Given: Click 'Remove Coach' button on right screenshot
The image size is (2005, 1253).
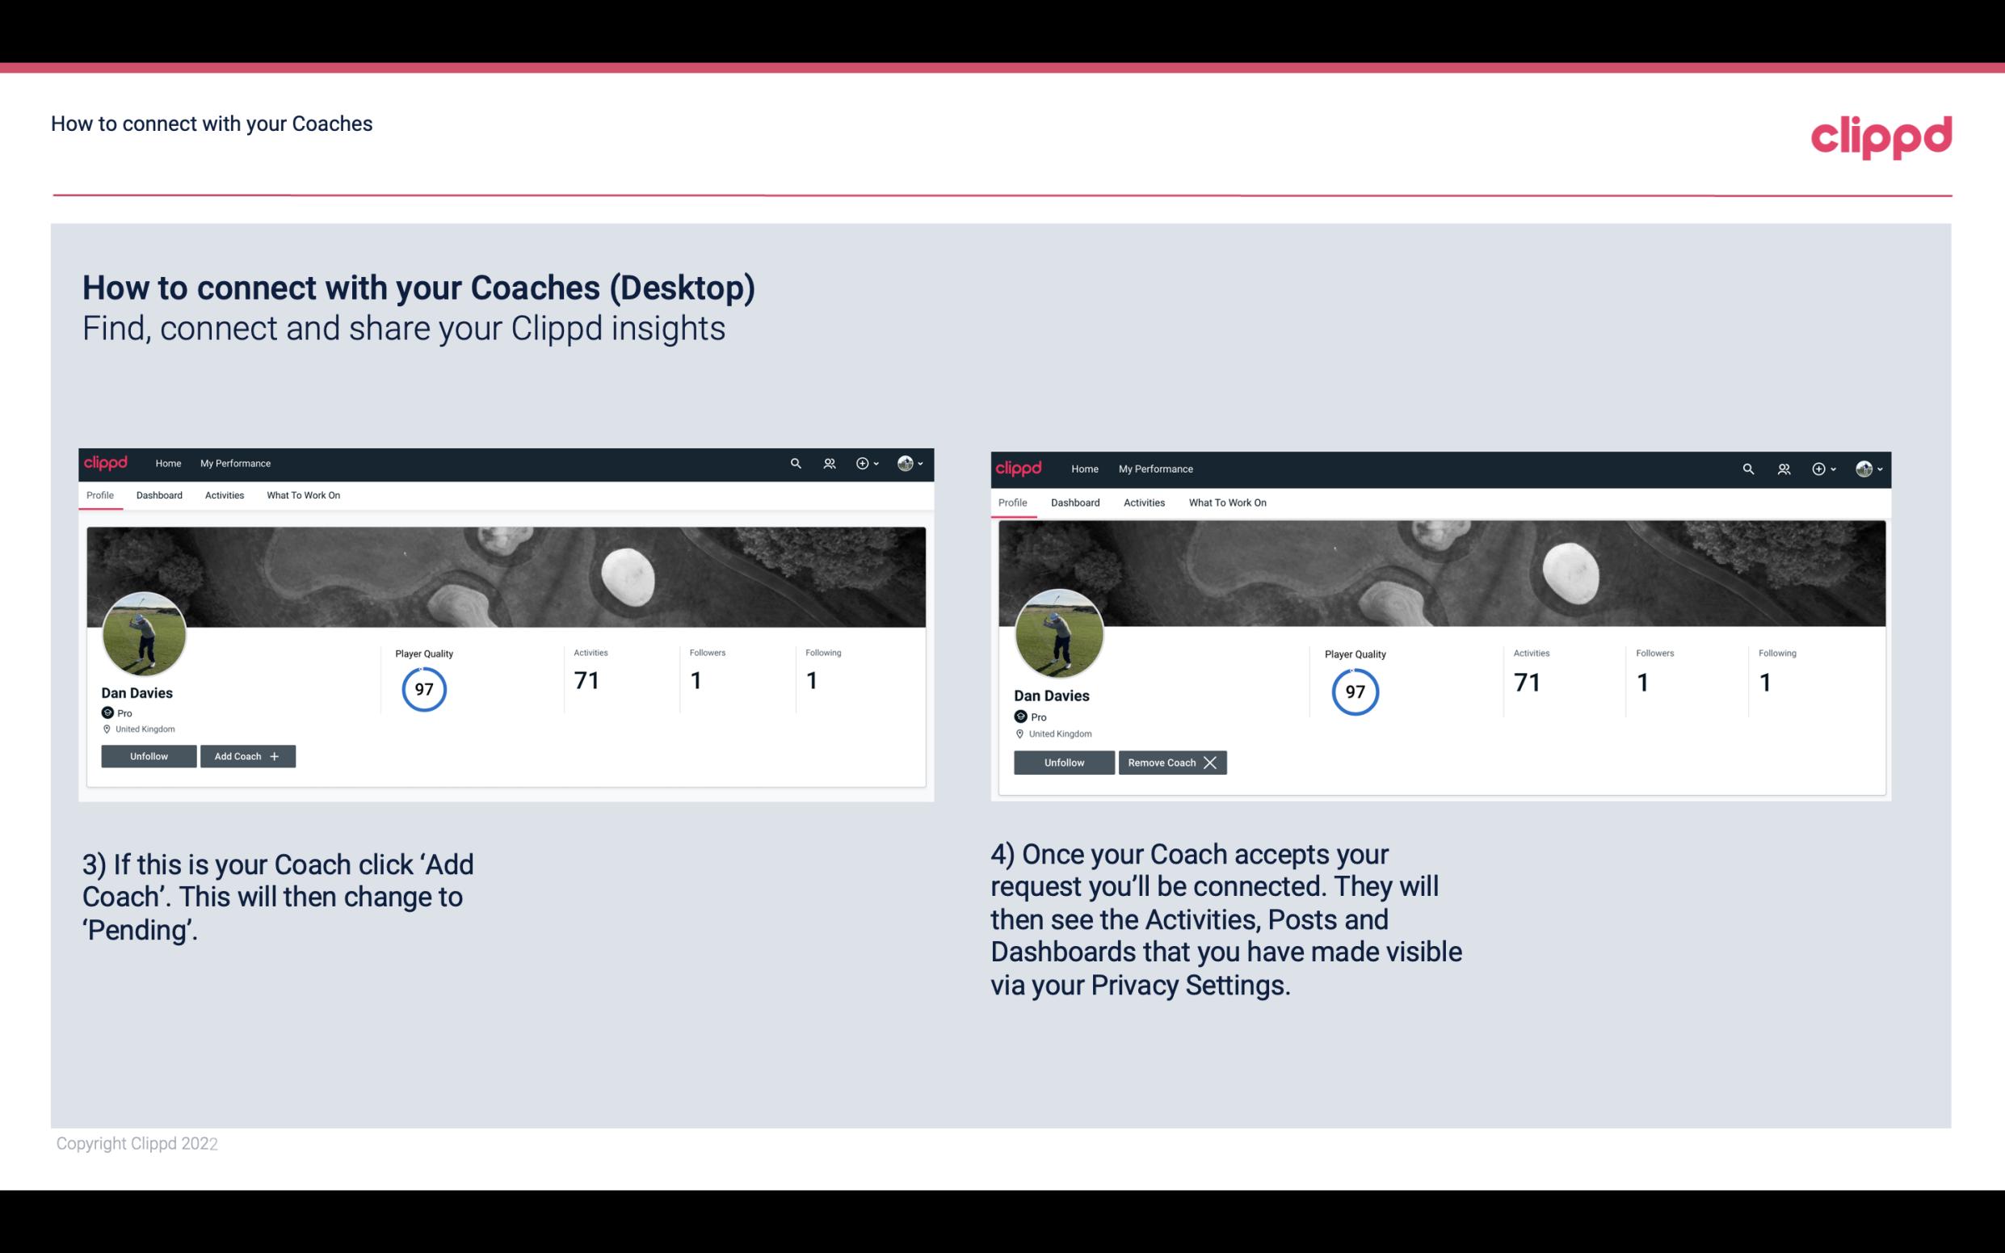Looking at the screenshot, I should pos(1172,762).
